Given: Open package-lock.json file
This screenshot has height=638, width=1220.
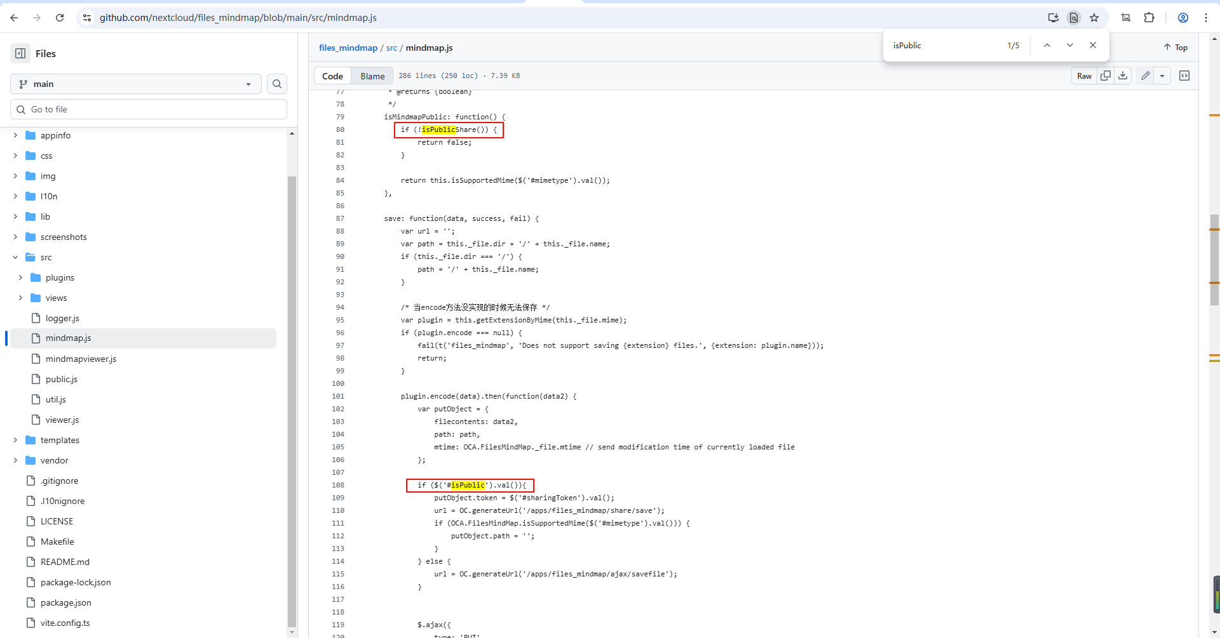Looking at the screenshot, I should 76,582.
